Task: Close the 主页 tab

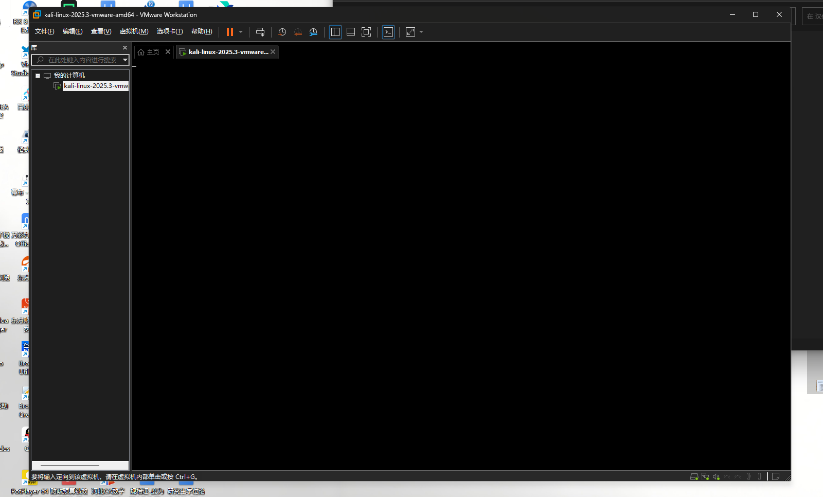Action: coord(168,52)
